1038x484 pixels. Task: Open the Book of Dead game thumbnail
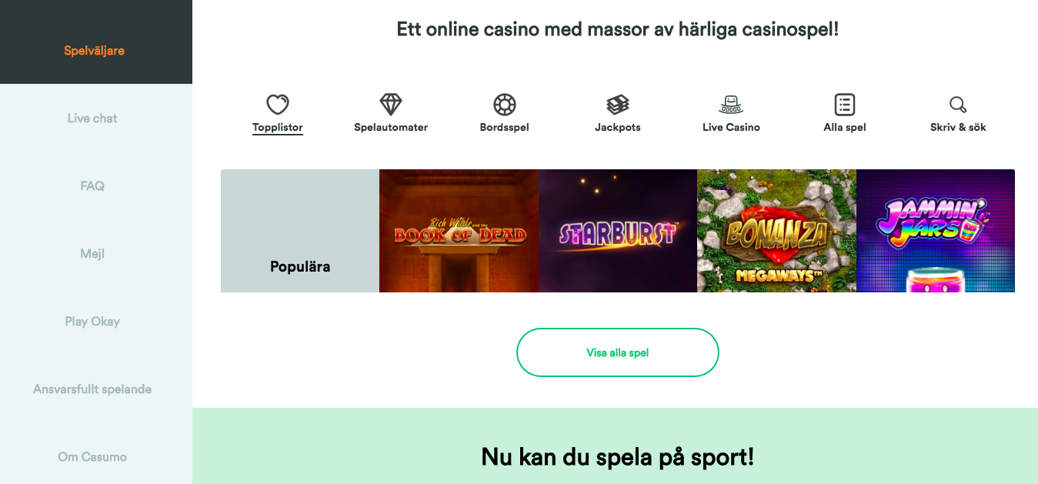459,231
